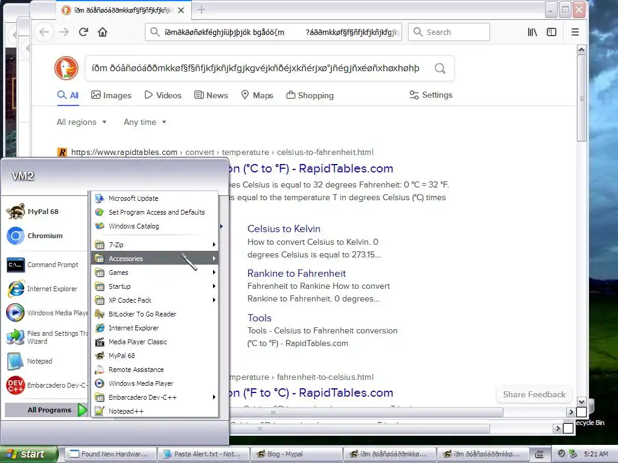Click Share Feedback button
Screen dimensions: 618x463
tap(534, 394)
